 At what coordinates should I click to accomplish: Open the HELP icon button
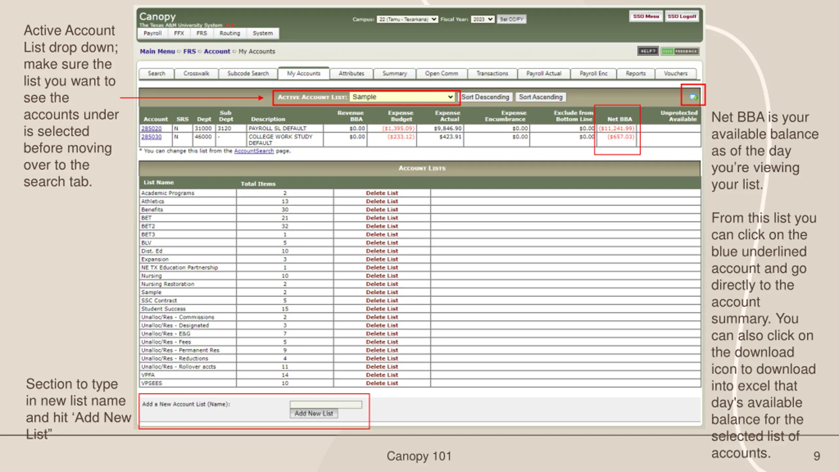[x=648, y=51]
